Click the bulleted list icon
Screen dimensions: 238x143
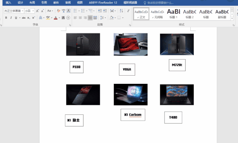(75, 11)
